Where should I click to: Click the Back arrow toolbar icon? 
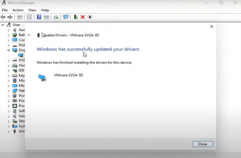3,17
